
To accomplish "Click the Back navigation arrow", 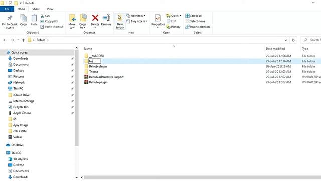I will pyautogui.click(x=5, y=40).
